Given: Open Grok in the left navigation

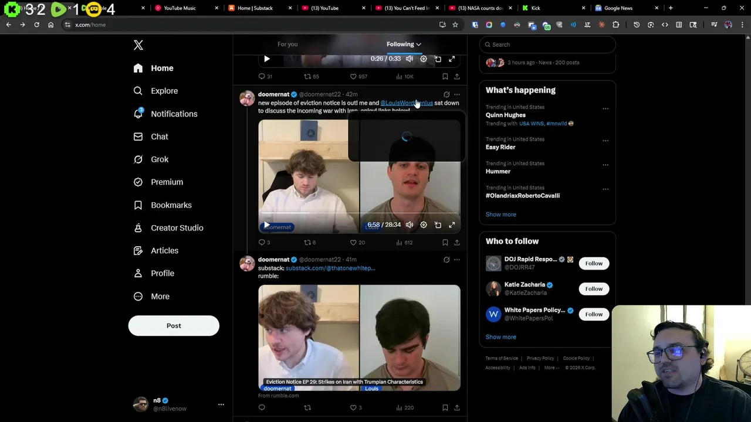Looking at the screenshot, I should click(x=151, y=159).
